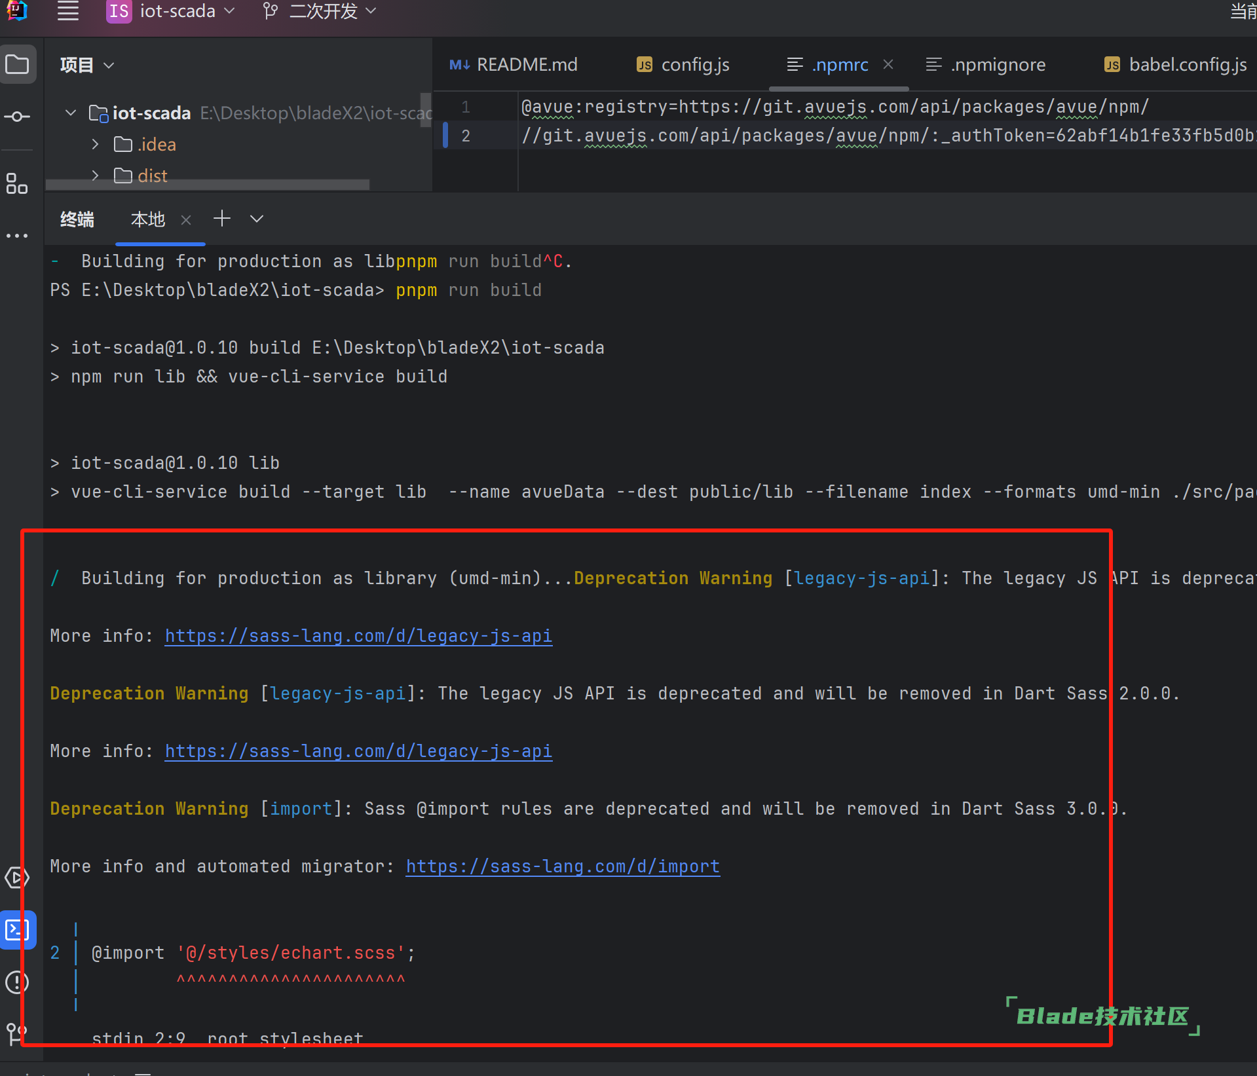Click the 'stdin 2:9 root stylesheet' line

click(227, 1039)
